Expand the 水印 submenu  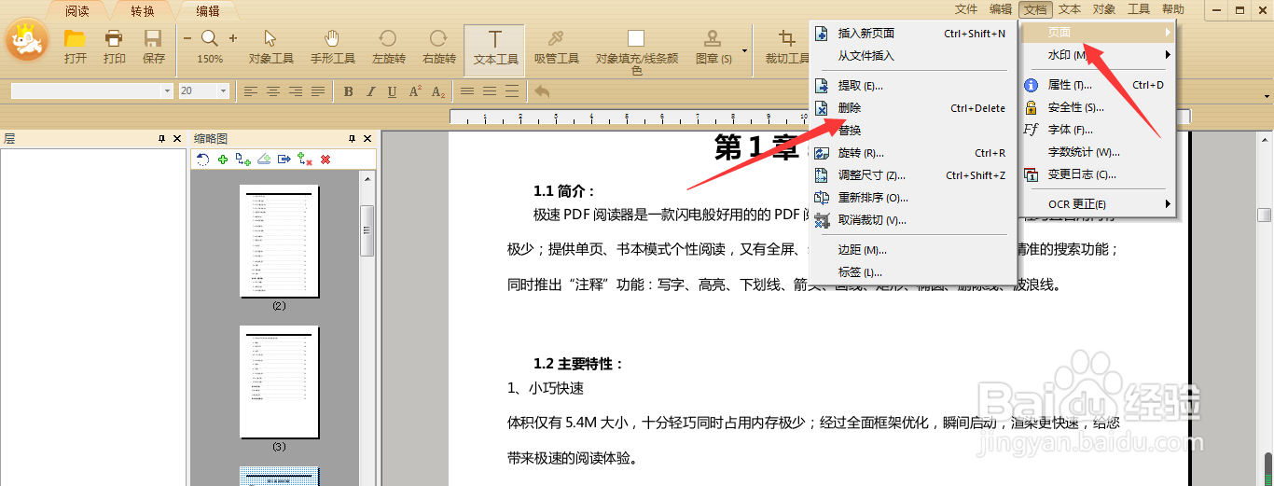pos(1098,55)
